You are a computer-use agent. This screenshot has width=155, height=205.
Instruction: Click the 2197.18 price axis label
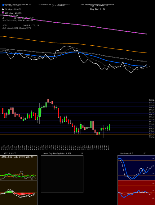click(x=152, y=129)
